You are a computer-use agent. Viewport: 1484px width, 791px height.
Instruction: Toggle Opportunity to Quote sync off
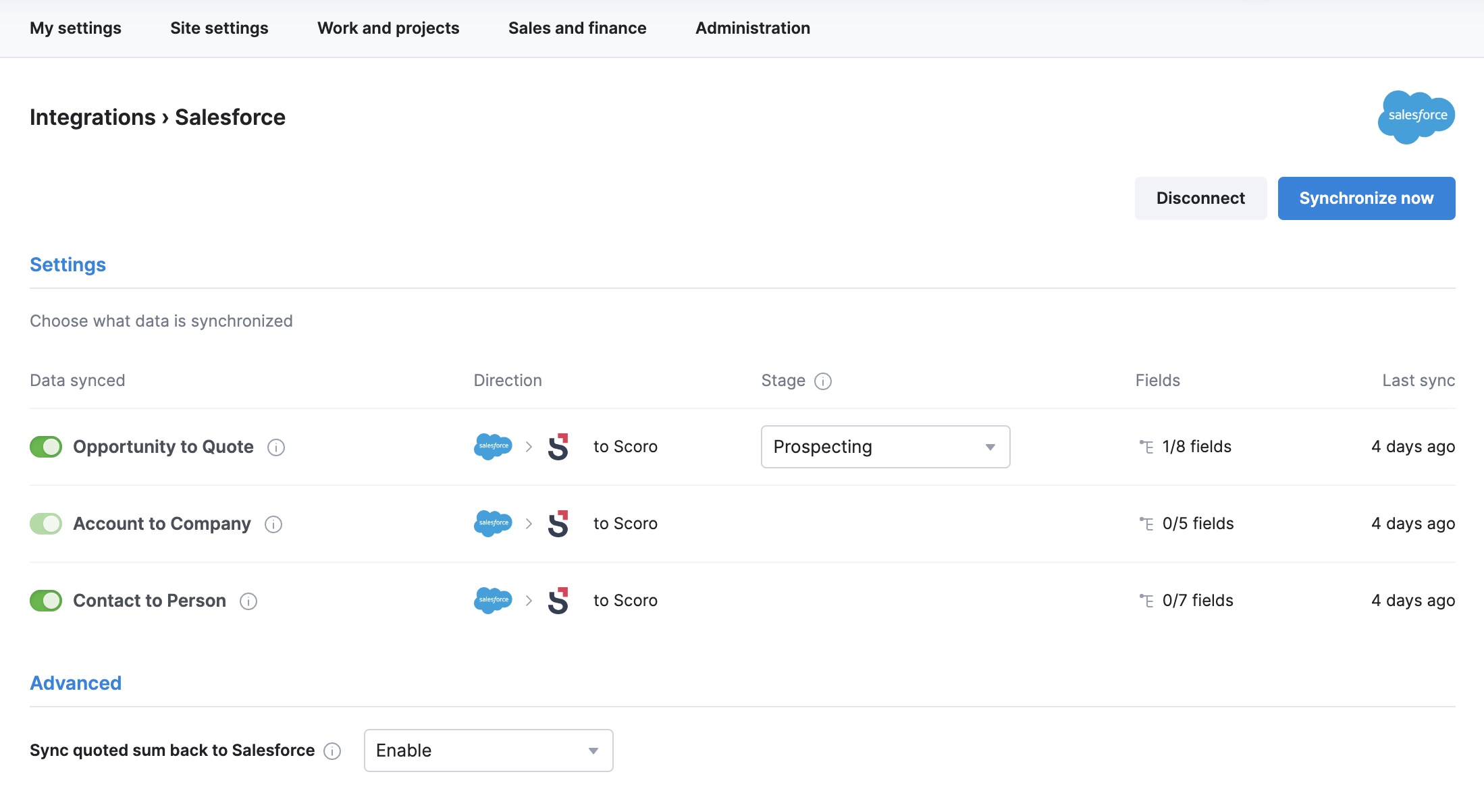pos(46,447)
